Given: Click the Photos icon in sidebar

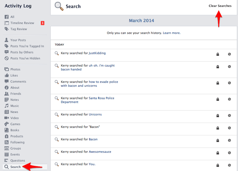Looking at the screenshot, I should [x=7, y=69].
